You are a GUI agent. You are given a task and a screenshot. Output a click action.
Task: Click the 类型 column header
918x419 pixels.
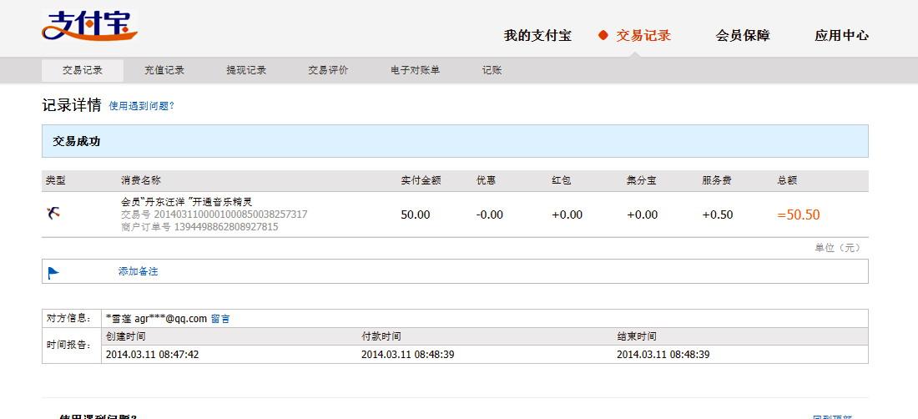pyautogui.click(x=56, y=181)
